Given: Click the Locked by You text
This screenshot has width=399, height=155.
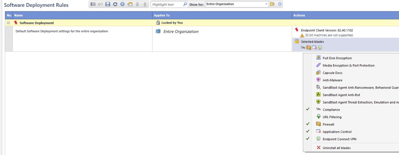Looking at the screenshot, I should point(172,23).
